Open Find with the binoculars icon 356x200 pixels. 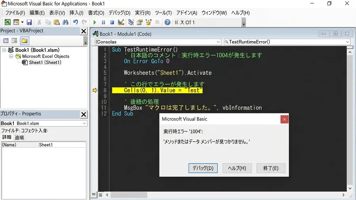65,22
